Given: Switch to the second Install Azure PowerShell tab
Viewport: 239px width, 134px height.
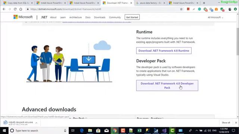Looking at the screenshot, I should click(x=84, y=3).
